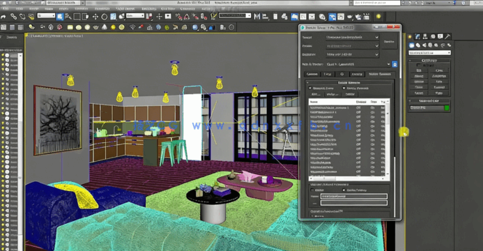Screen dimensions: 483x251
Task: Toggle the Display Elements checkbox
Action: coord(344,89)
